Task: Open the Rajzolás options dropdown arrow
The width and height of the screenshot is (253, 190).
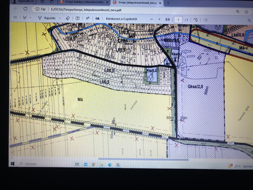Action: tap(60, 18)
